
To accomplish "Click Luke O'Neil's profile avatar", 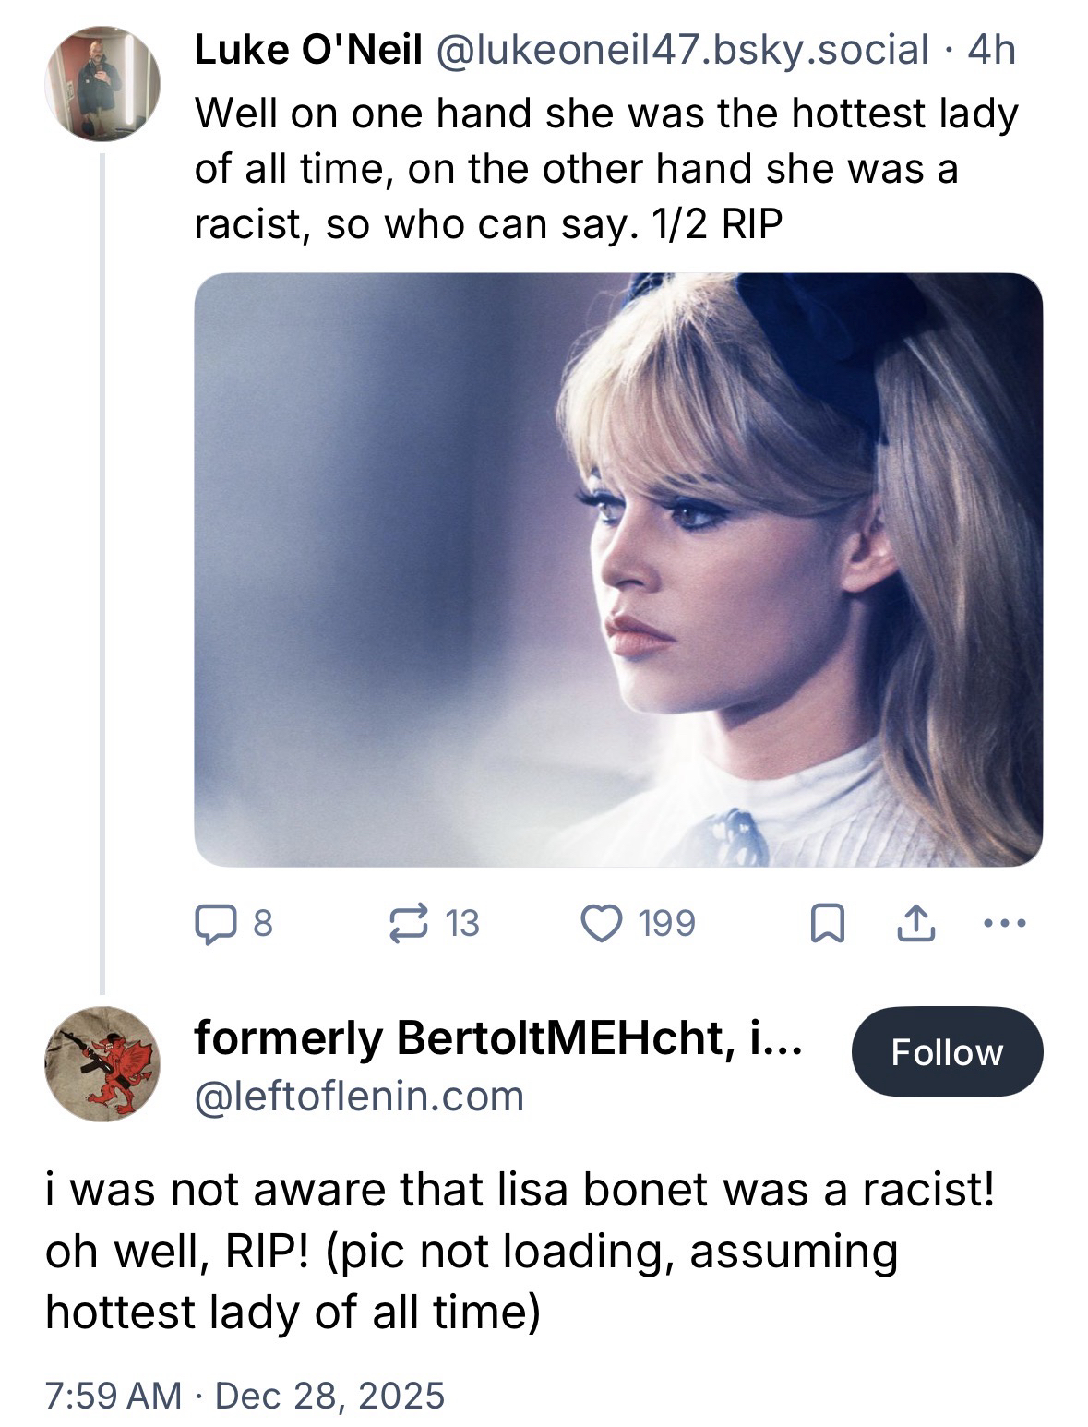I will pos(102,83).
